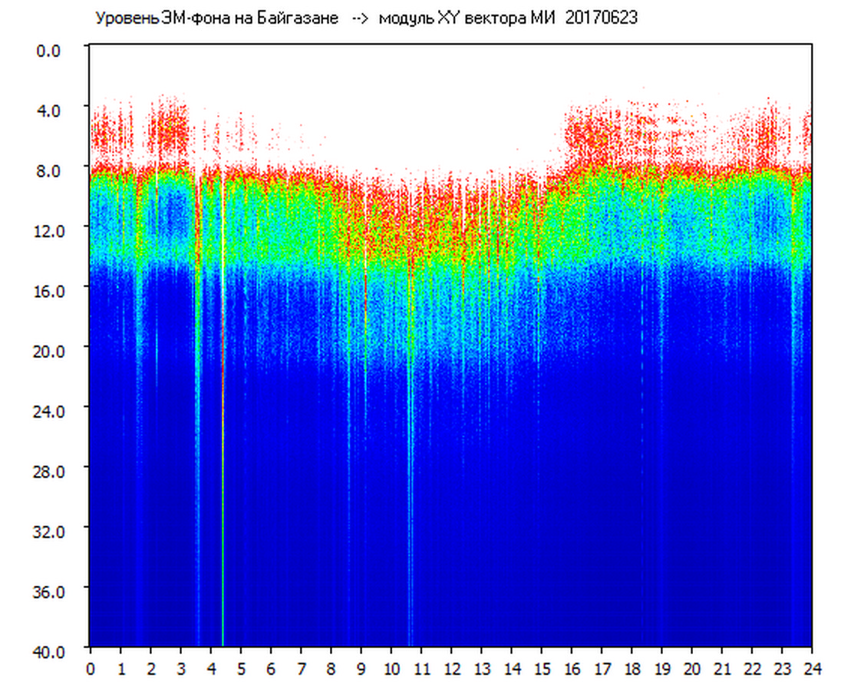Click hour 6 on the horizontal axis
Screen dimensions: 841x691
pos(271,669)
